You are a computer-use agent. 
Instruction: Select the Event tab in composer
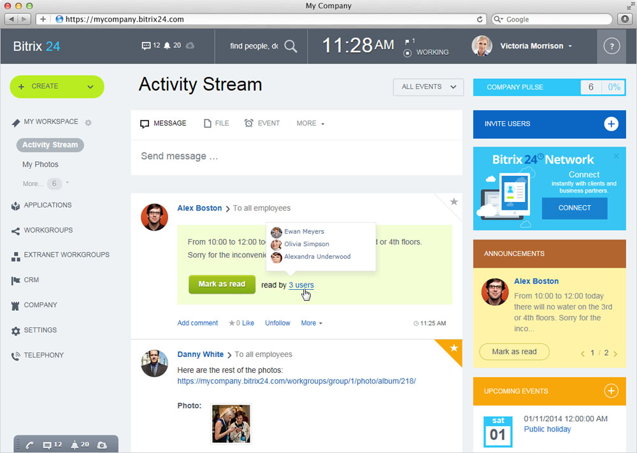[x=262, y=123]
